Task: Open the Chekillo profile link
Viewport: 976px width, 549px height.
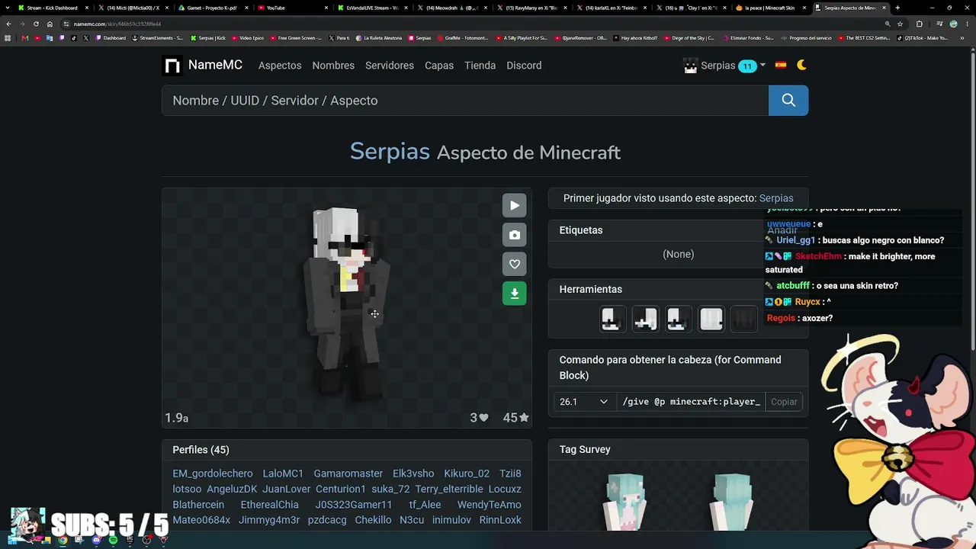Action: [x=373, y=520]
